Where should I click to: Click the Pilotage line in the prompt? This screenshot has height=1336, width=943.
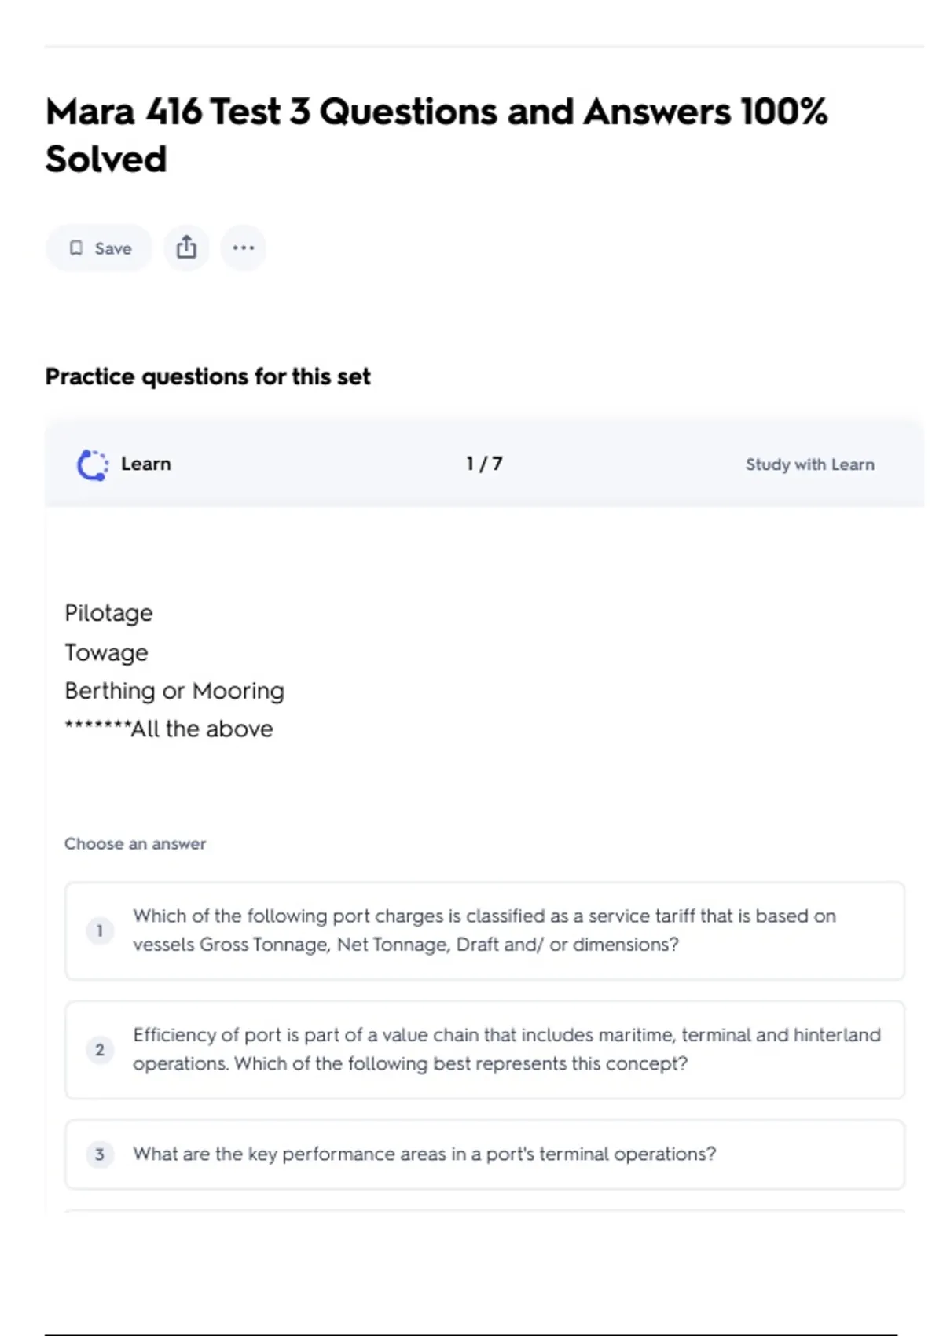click(108, 613)
